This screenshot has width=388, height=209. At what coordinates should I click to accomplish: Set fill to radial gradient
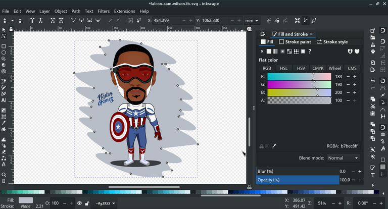click(x=282, y=51)
